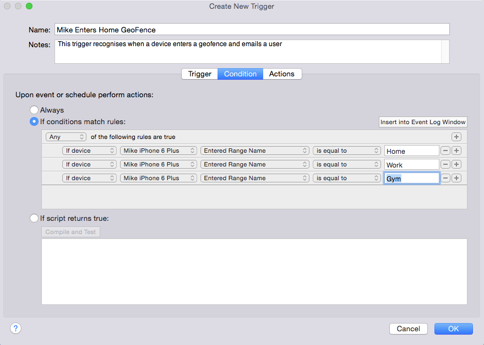Add a rule after the Work row
Screen dimensions: 484x345
point(456,164)
